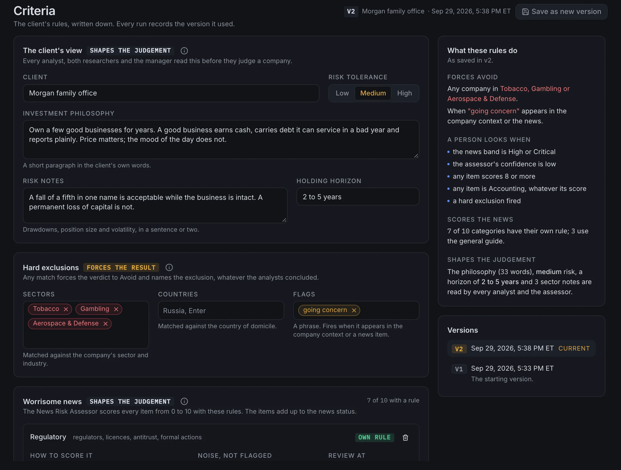Click the FORCES THE RESULT badge
The image size is (621, 470).
[121, 267]
